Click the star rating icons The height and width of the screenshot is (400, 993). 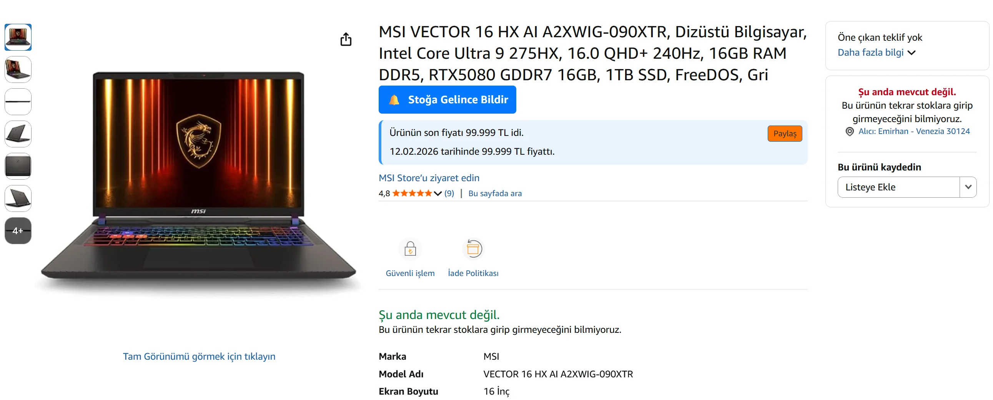(x=412, y=193)
